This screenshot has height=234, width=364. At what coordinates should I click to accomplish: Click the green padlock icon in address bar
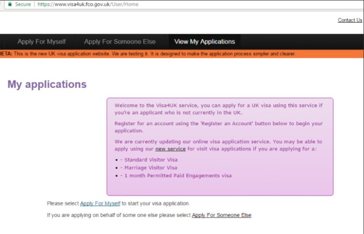[x=9, y=4]
